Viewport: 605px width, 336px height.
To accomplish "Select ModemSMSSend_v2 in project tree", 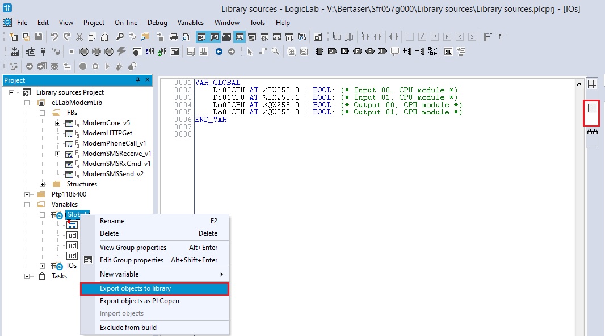I will pyautogui.click(x=113, y=174).
